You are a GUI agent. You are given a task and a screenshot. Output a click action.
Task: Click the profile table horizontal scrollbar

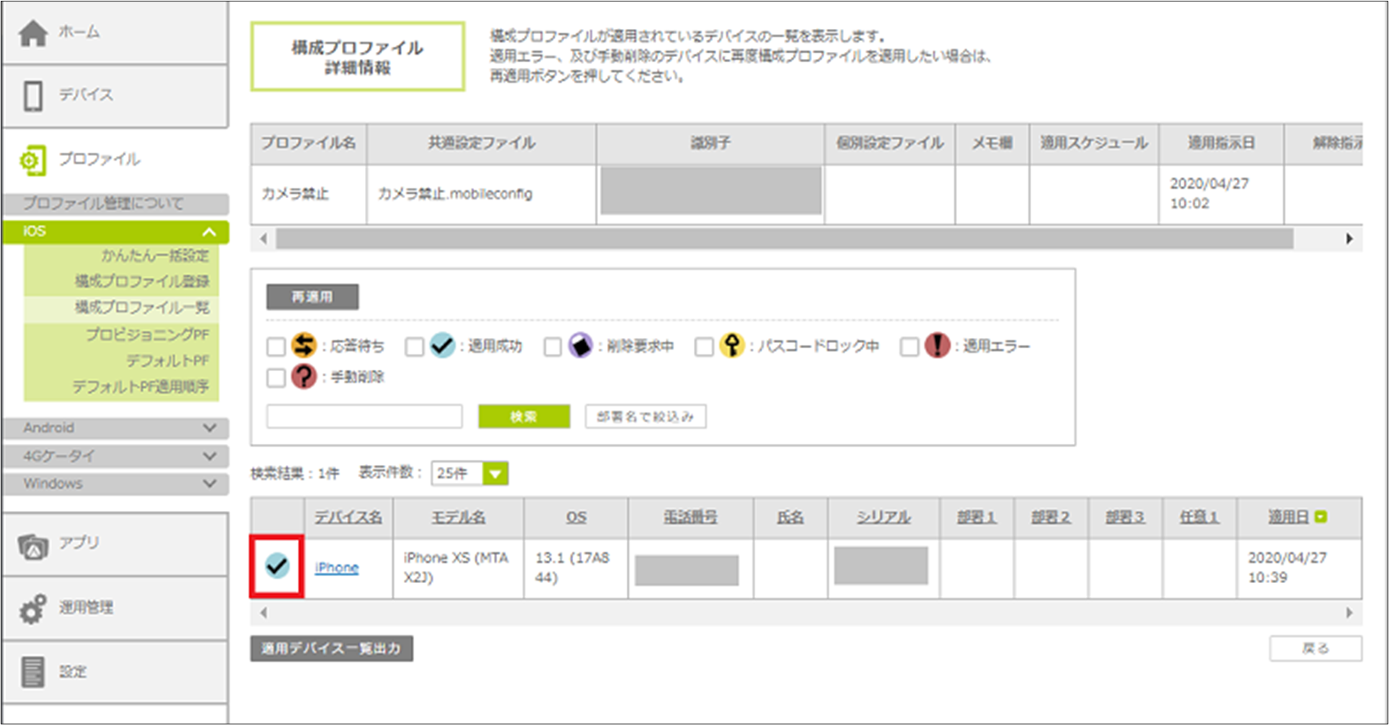pyautogui.click(x=784, y=239)
